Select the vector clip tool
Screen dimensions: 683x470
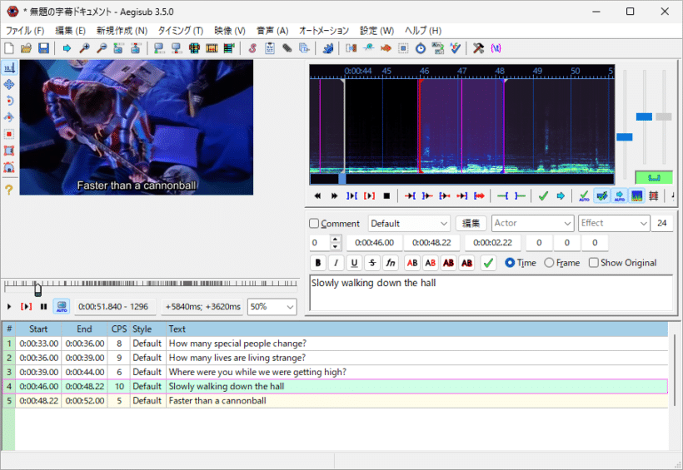tap(9, 167)
